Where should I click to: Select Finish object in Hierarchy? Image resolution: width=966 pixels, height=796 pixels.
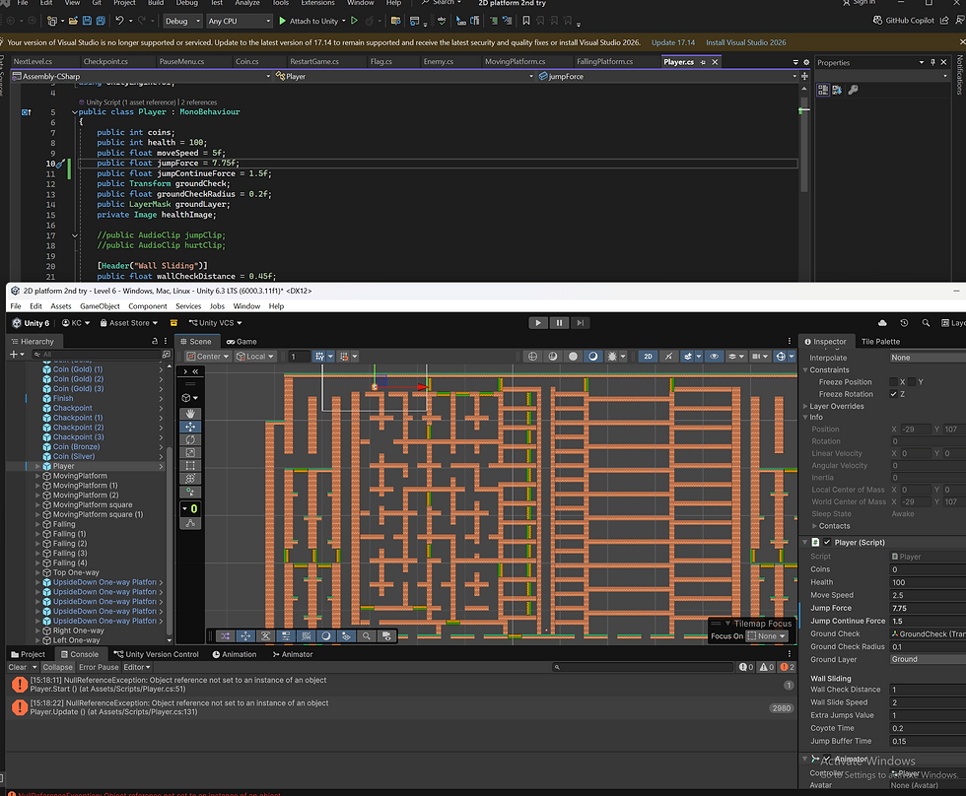(63, 399)
